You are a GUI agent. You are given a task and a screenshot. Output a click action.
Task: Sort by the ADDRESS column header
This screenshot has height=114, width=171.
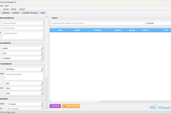97,30
